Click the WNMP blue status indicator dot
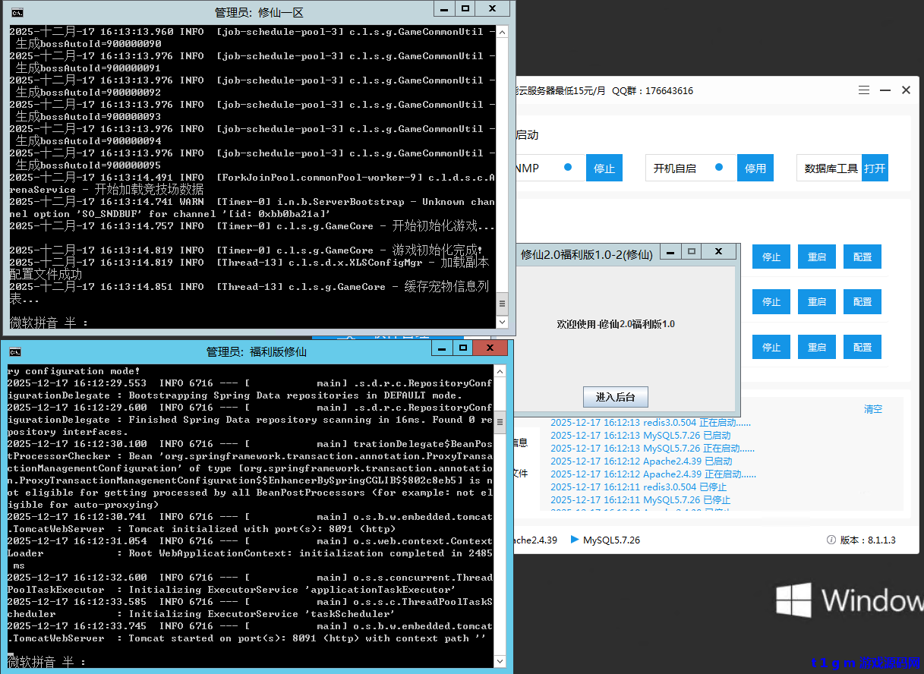Image resolution: width=924 pixels, height=674 pixels. pos(568,167)
